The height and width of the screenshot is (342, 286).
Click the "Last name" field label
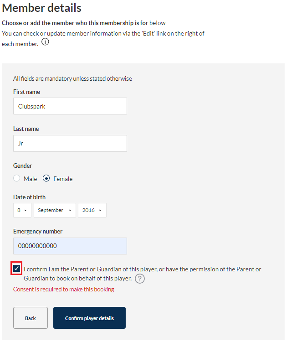pos(26,129)
